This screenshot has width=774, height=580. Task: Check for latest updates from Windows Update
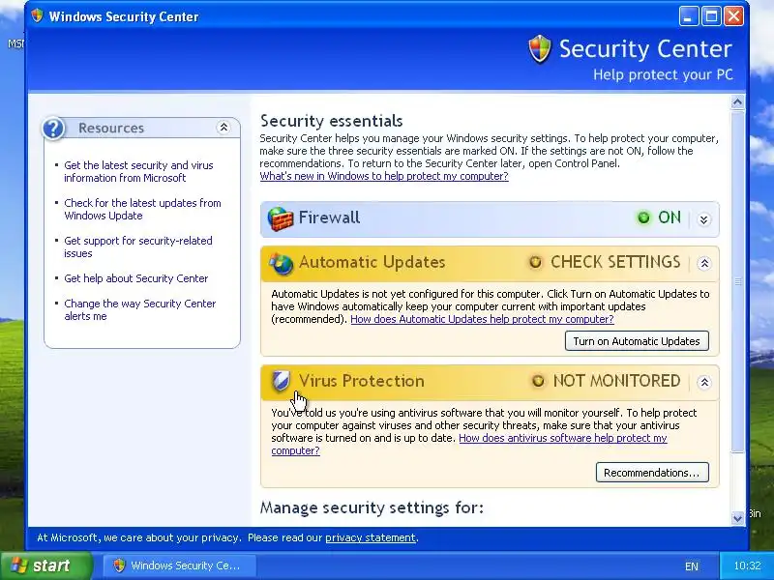pyautogui.click(x=142, y=209)
